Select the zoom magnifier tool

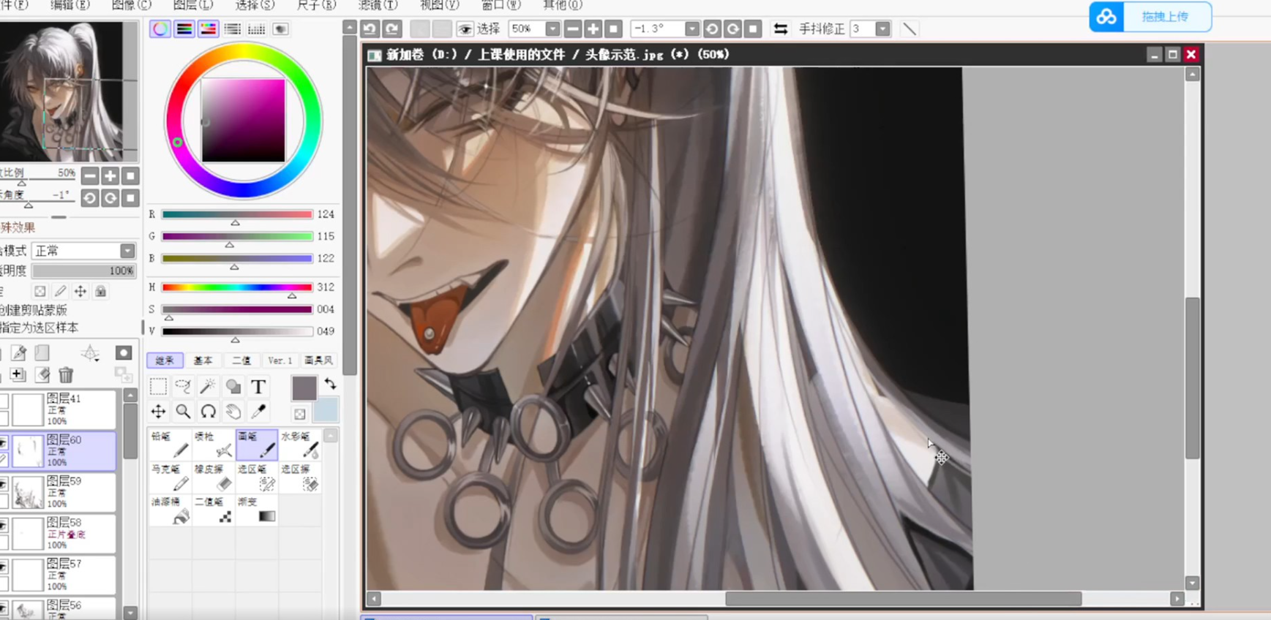point(183,412)
